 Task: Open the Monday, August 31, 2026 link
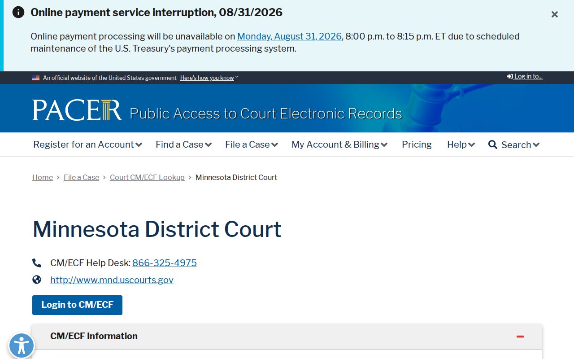(289, 36)
